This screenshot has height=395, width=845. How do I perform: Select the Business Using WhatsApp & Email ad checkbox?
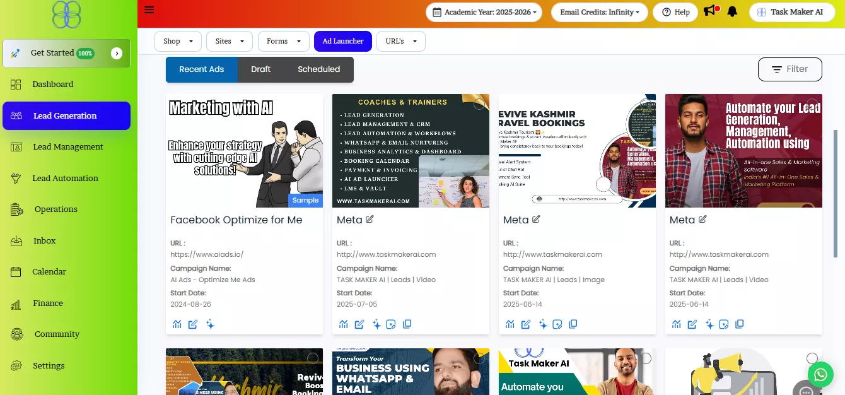(x=479, y=358)
